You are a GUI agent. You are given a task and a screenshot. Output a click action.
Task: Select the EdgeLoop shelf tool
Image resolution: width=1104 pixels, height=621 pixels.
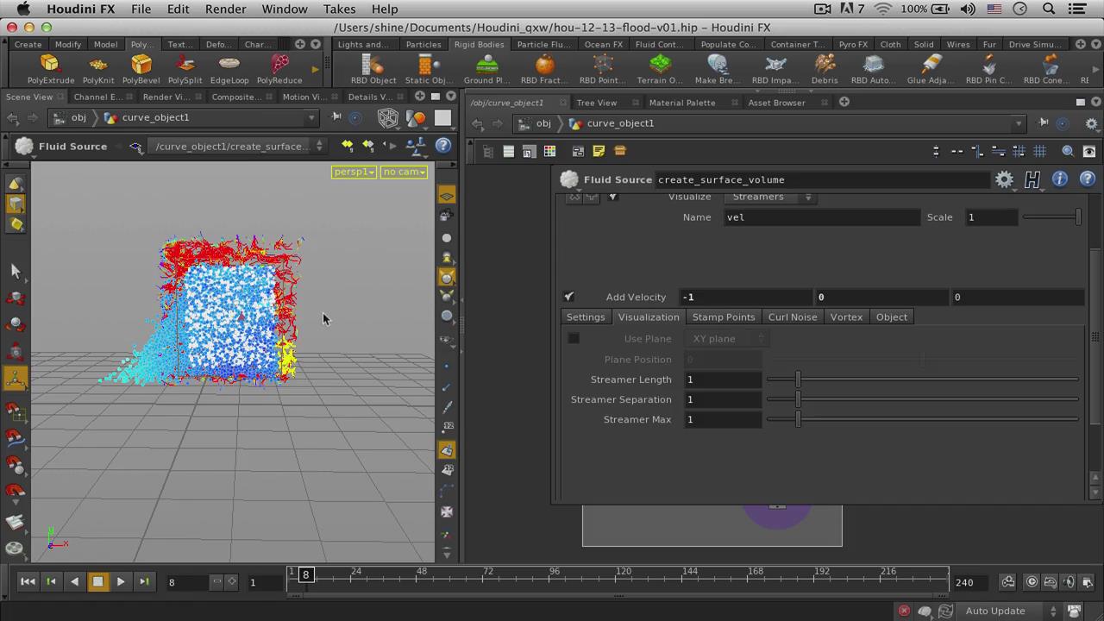point(229,69)
